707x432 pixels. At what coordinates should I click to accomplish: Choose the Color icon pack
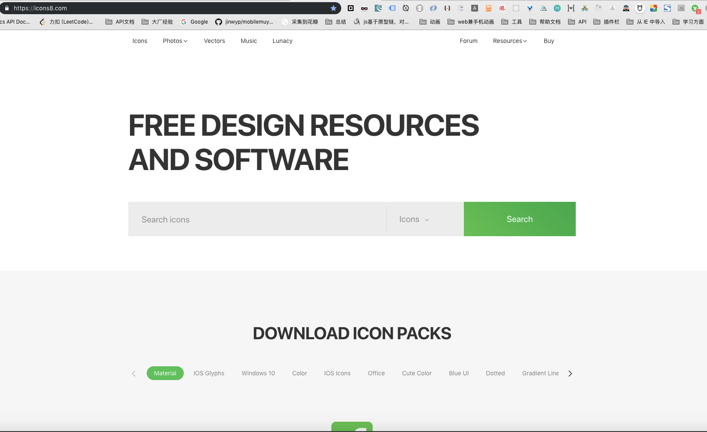tap(299, 373)
